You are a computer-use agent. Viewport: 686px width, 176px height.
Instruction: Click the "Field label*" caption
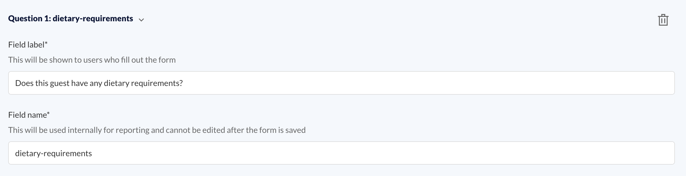(28, 45)
